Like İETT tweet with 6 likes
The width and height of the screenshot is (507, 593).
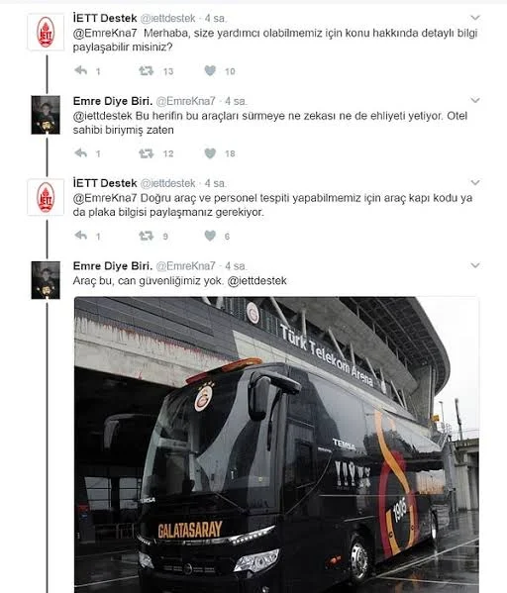click(210, 236)
